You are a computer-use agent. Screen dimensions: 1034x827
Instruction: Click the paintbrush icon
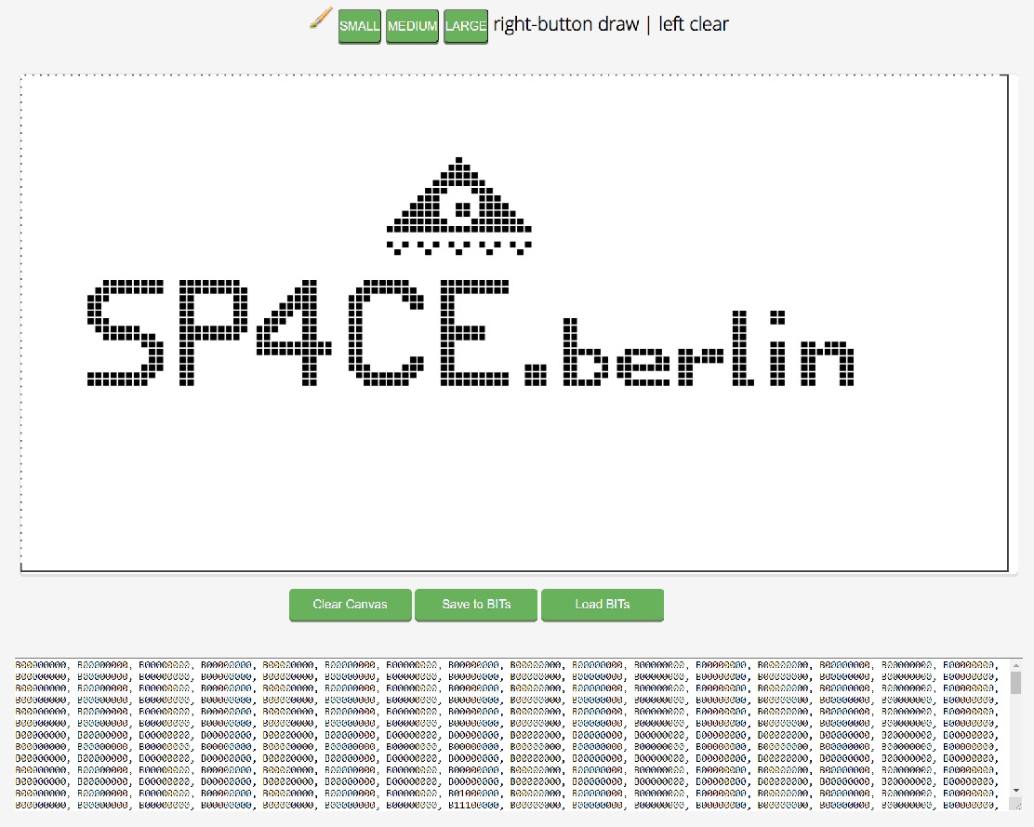[x=321, y=19]
